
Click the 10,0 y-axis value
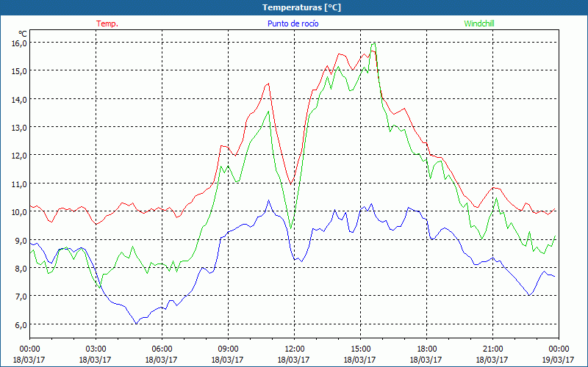click(20, 212)
